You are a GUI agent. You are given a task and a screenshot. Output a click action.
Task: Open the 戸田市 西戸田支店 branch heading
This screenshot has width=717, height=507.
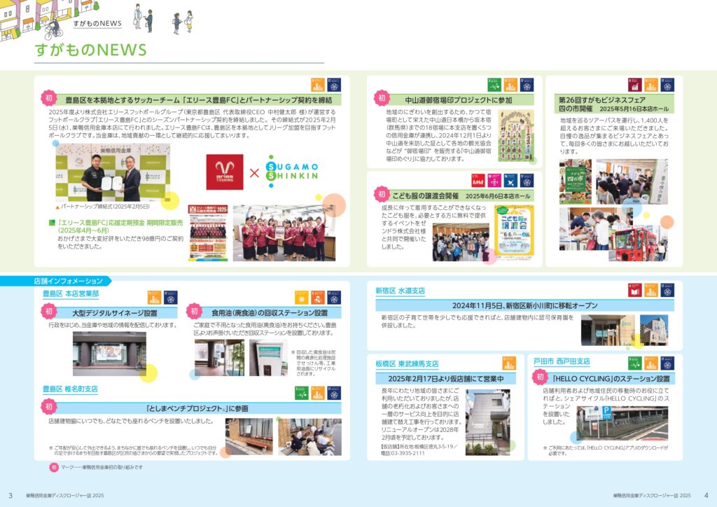(562, 361)
